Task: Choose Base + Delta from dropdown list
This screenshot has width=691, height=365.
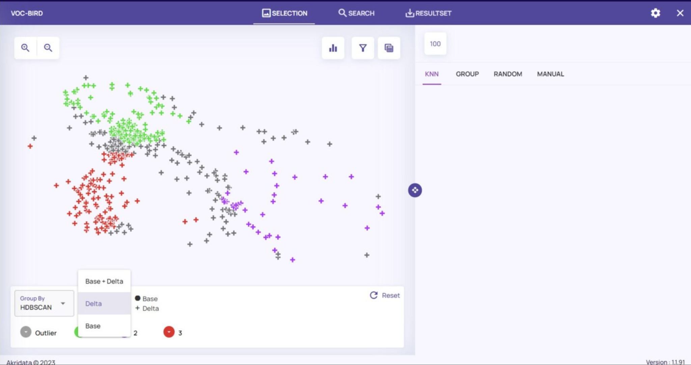Action: tap(104, 281)
